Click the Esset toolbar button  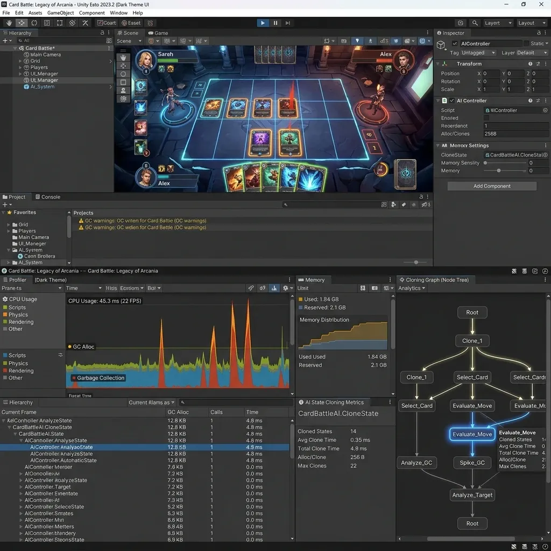coord(131,23)
